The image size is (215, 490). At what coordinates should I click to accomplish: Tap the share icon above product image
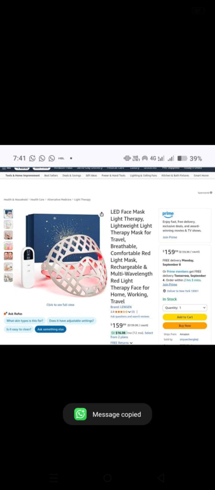pos(102,214)
